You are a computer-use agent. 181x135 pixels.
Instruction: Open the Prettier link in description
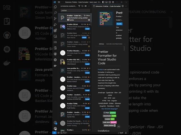100,69
